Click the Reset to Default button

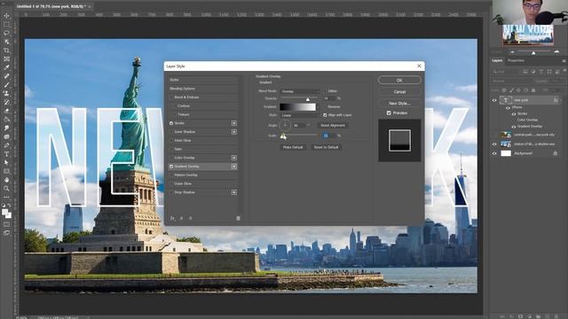click(326, 147)
